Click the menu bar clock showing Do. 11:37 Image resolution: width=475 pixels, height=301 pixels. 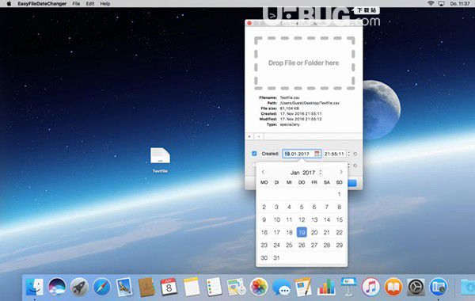coord(460,4)
